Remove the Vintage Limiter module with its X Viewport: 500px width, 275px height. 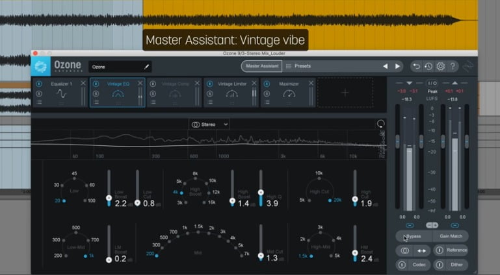254,83
